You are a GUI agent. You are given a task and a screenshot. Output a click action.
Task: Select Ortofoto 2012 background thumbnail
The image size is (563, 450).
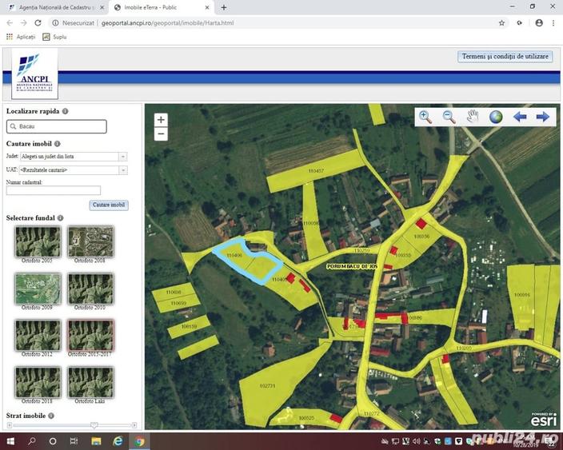[38, 335]
